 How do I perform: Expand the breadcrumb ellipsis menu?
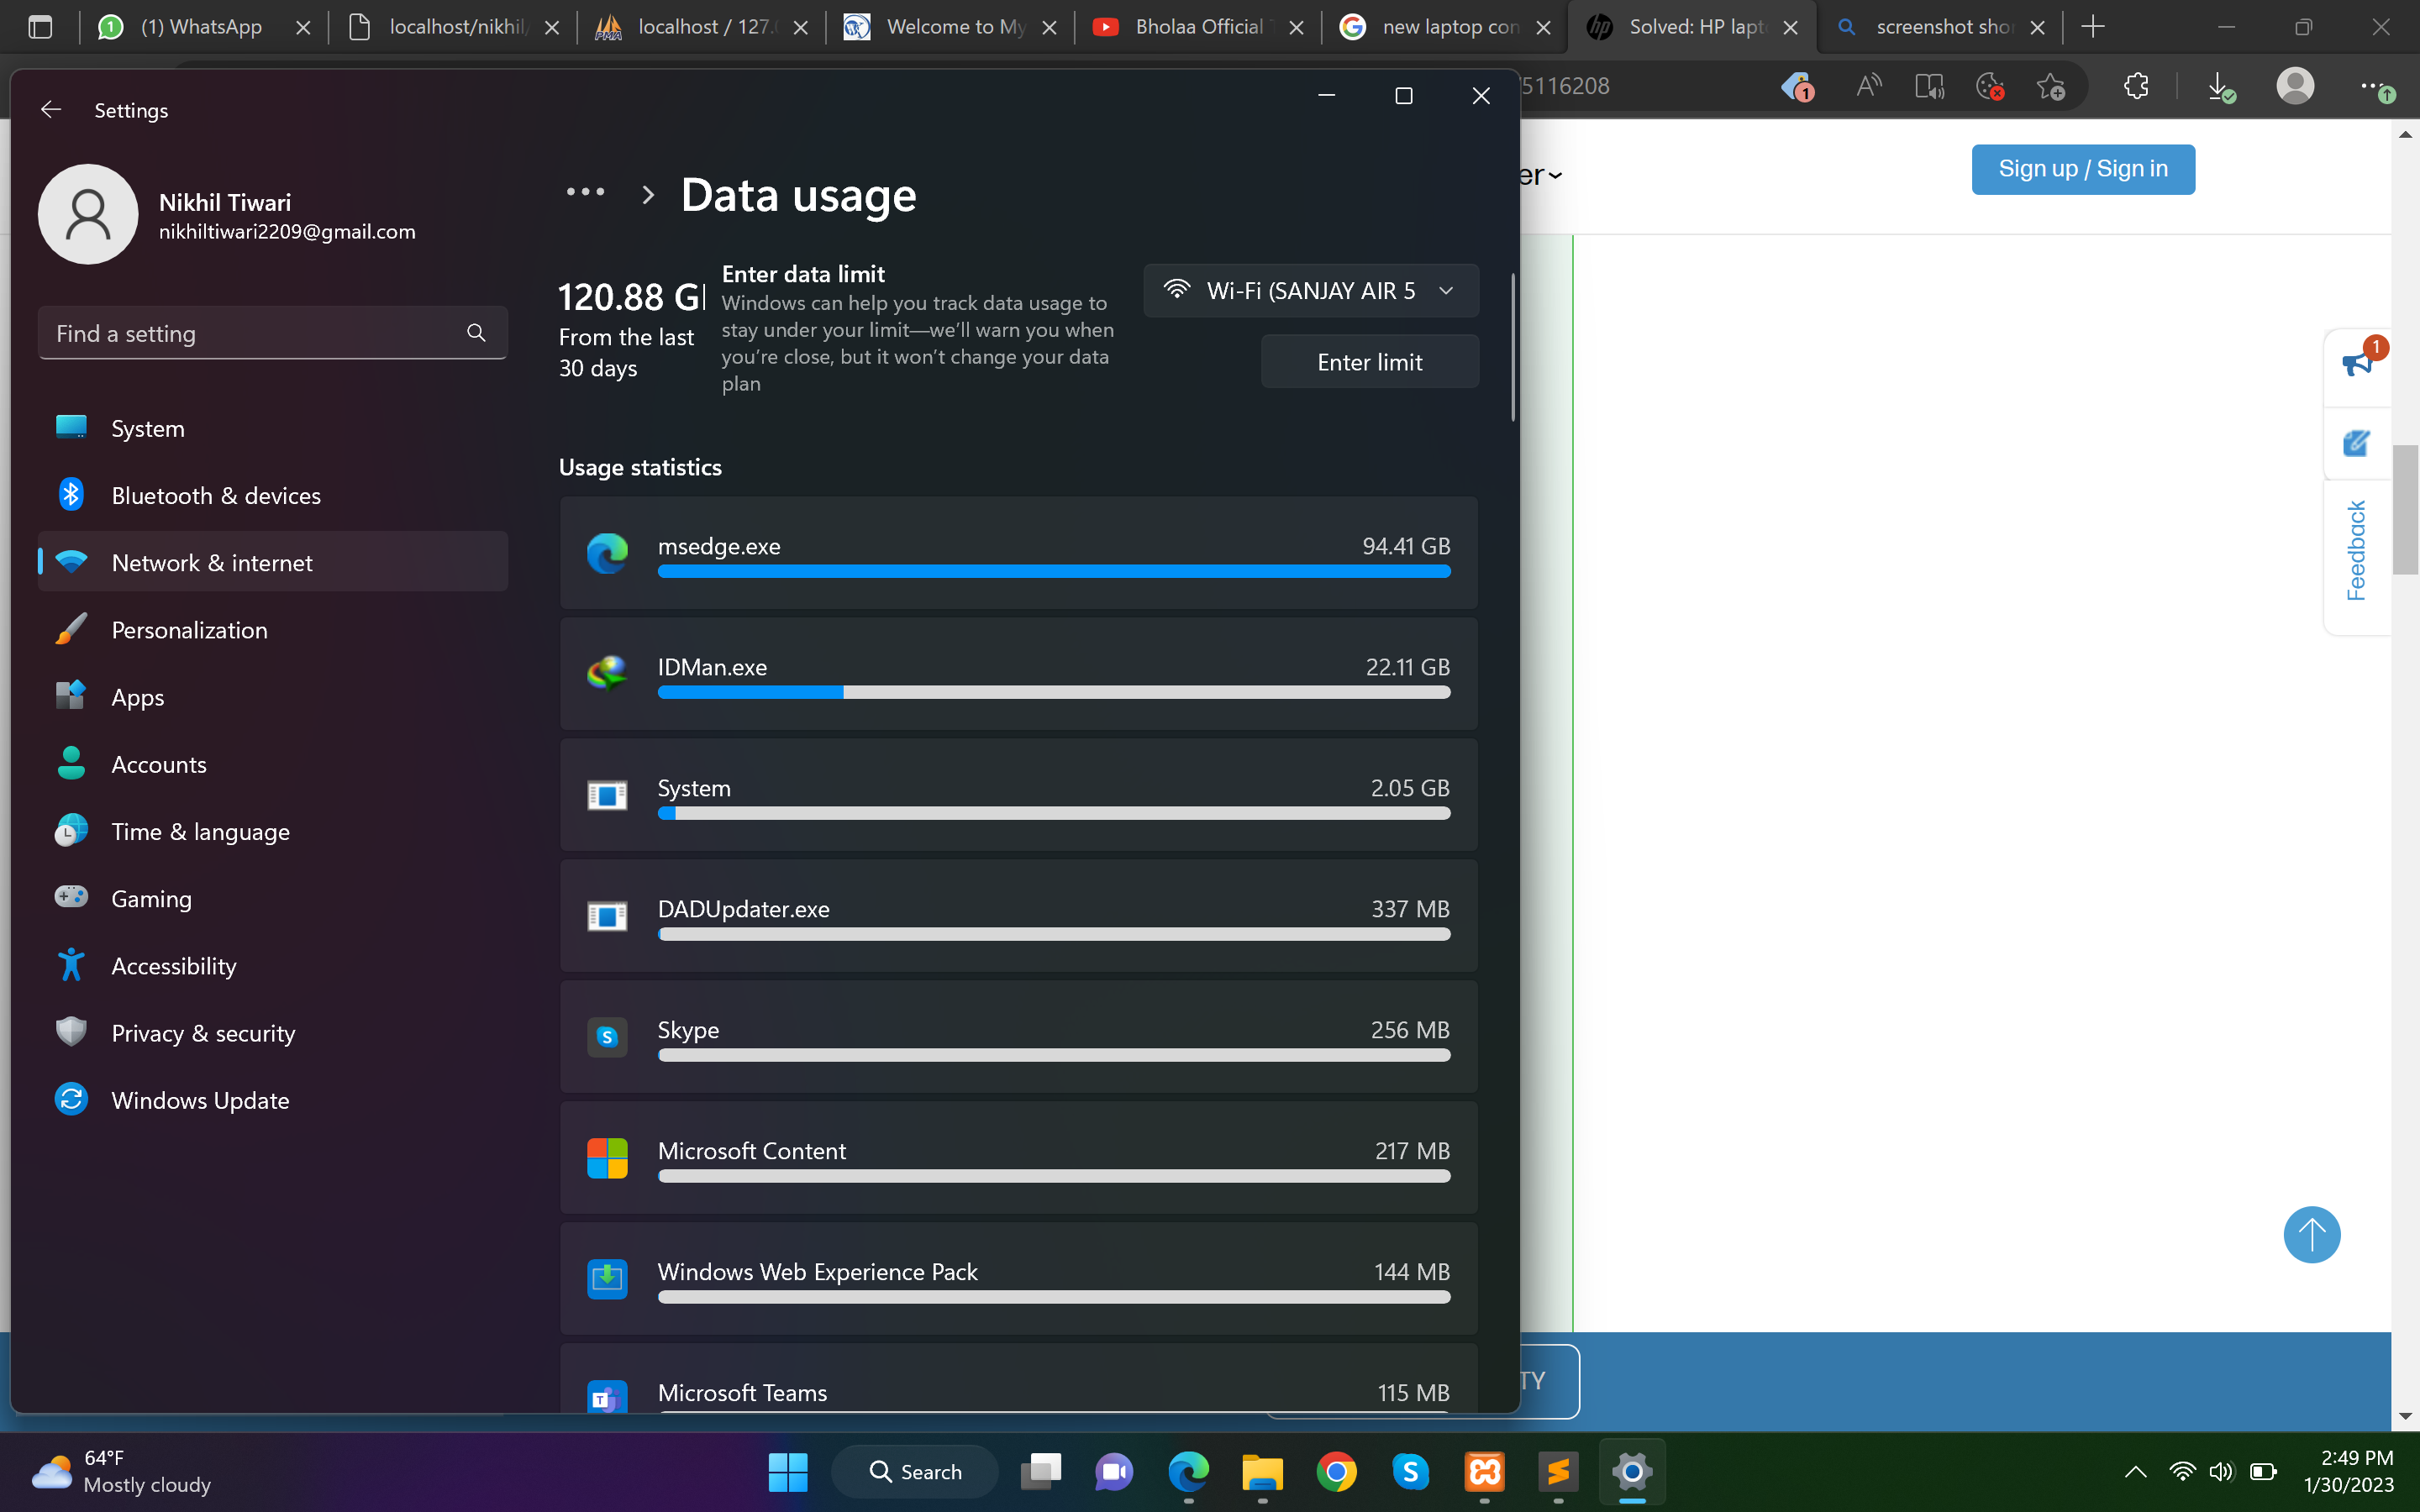[x=585, y=192]
